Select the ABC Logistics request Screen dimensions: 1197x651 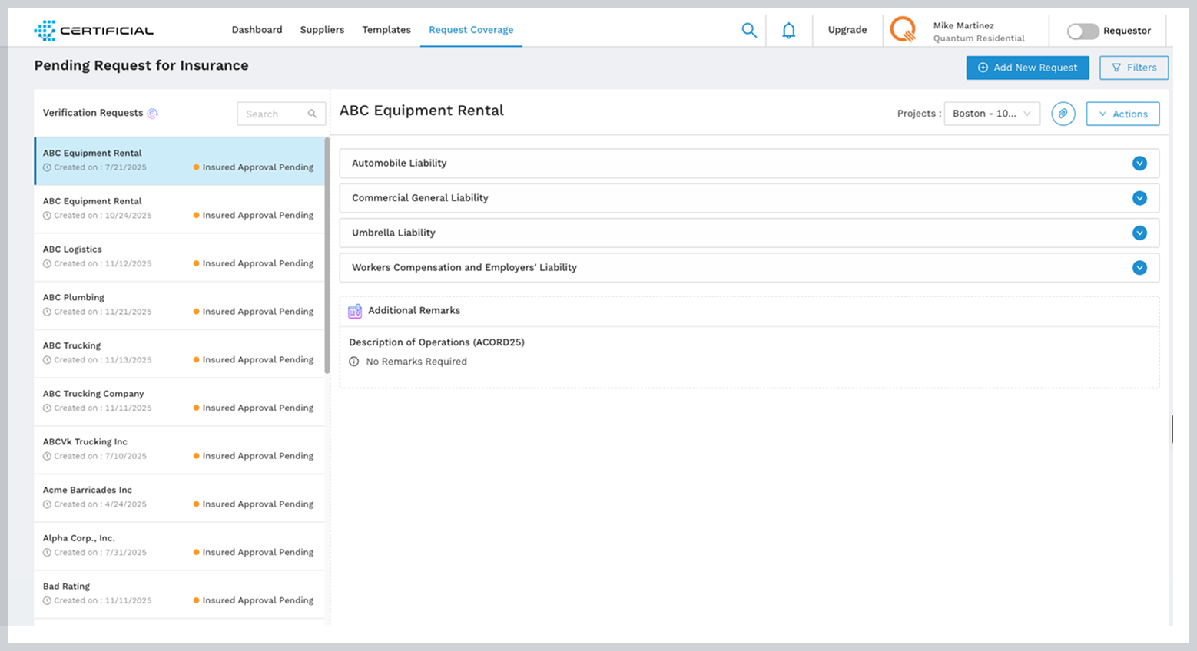coord(179,257)
